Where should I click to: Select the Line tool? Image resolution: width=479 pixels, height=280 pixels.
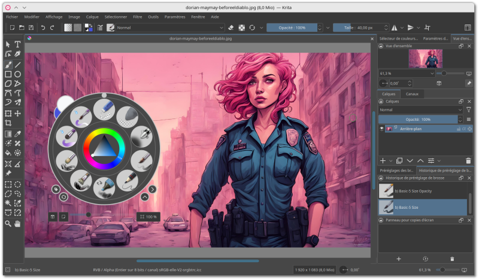(x=17, y=65)
